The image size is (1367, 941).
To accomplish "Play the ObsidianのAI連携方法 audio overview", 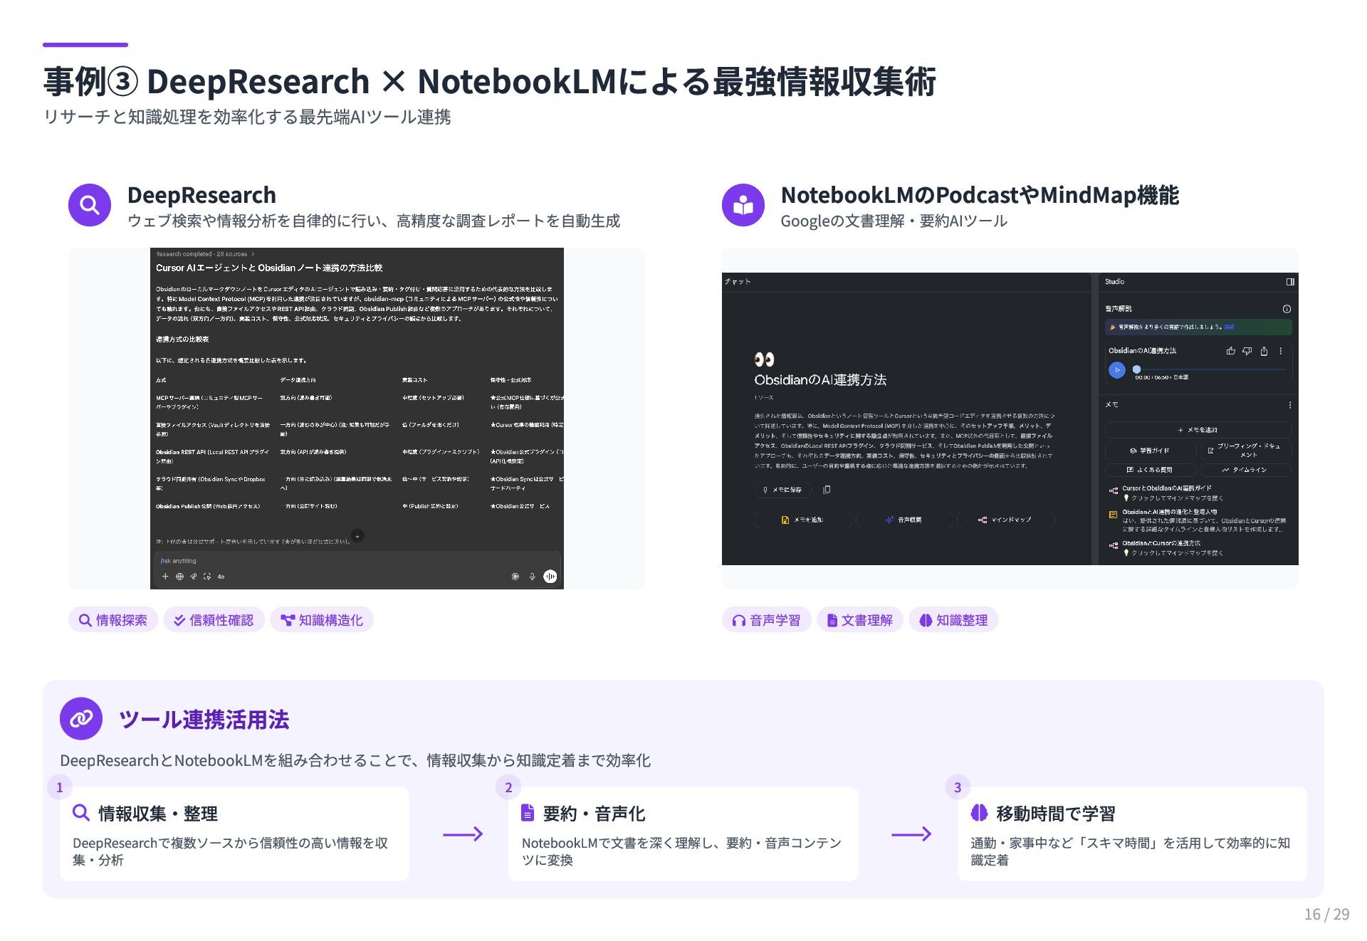I will (1117, 370).
